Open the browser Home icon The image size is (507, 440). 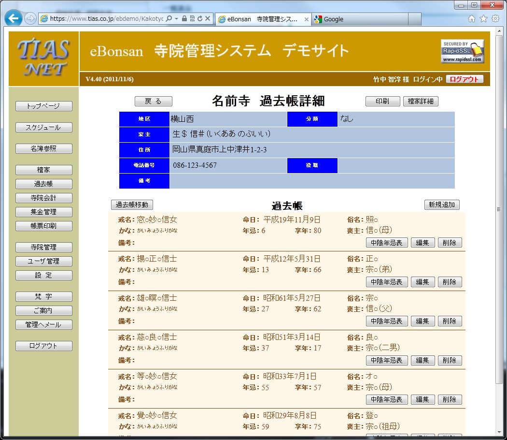(x=472, y=19)
